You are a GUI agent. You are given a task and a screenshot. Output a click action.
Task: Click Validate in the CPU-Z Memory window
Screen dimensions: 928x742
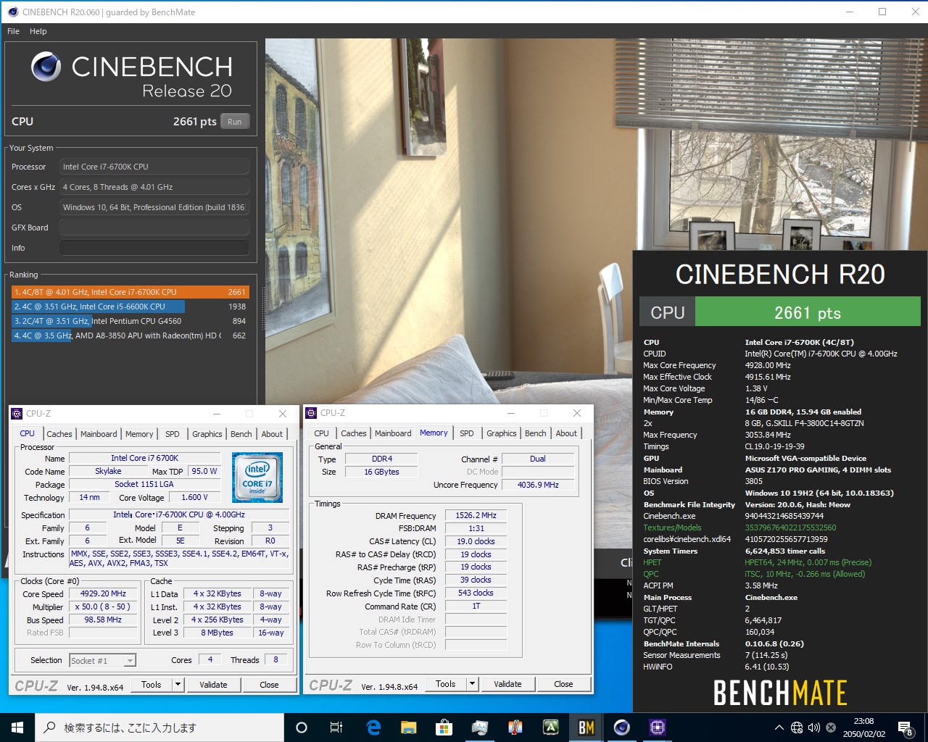pos(507,683)
